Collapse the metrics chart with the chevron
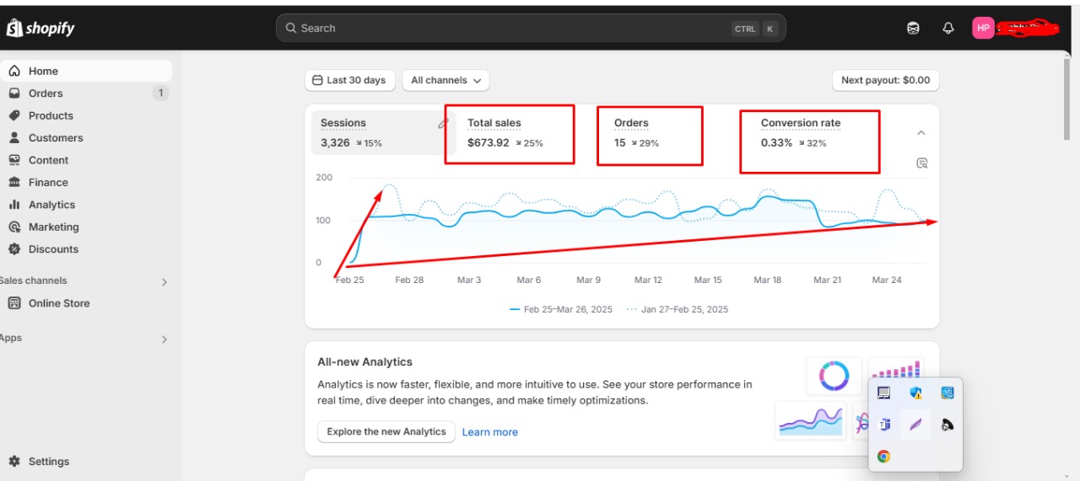Image resolution: width=1080 pixels, height=481 pixels. [x=921, y=132]
